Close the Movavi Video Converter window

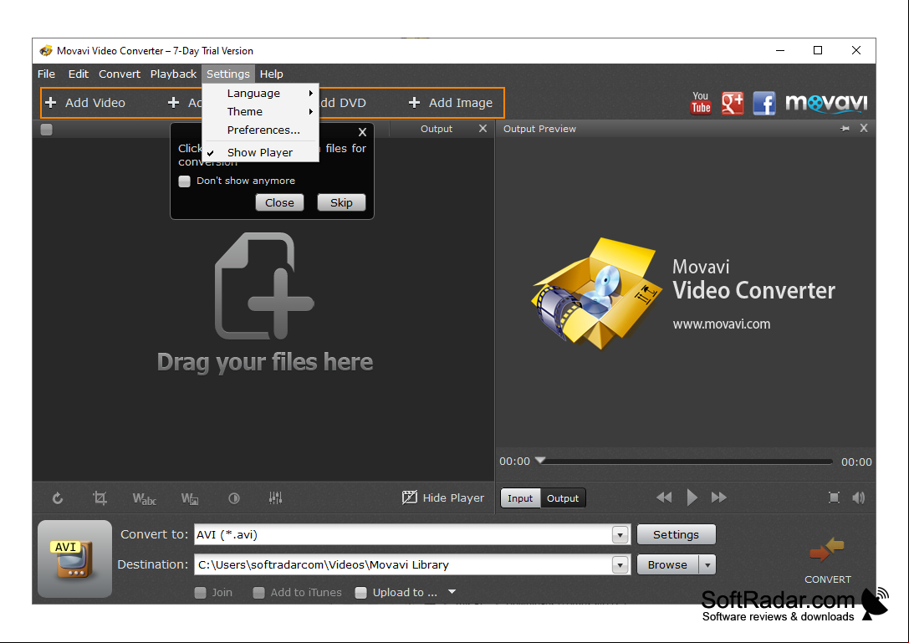click(x=855, y=50)
